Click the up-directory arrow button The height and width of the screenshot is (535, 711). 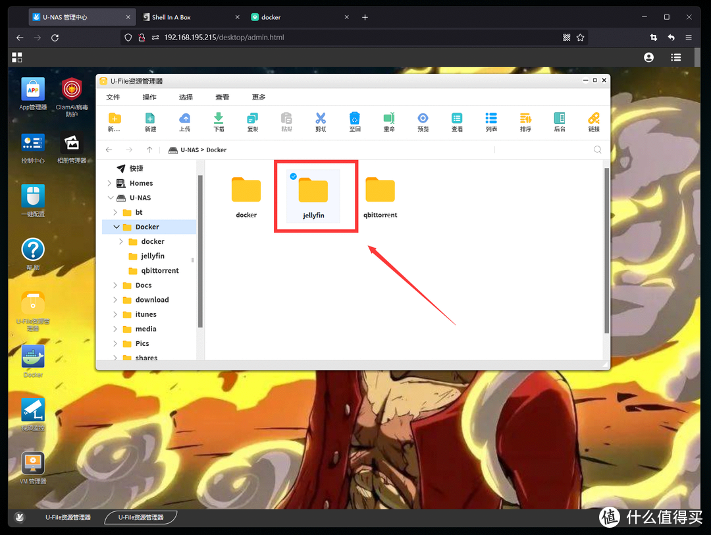[149, 150]
